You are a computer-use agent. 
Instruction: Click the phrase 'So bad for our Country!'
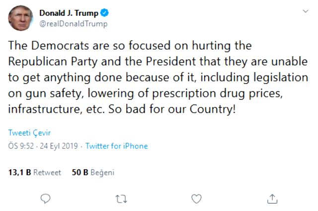[x=172, y=109]
